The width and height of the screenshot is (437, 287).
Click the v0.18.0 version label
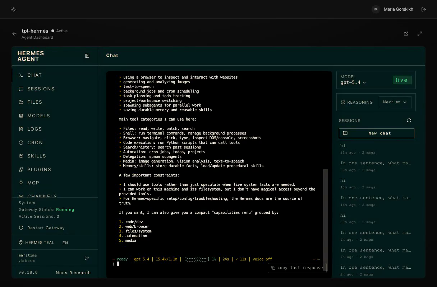tap(28, 272)
